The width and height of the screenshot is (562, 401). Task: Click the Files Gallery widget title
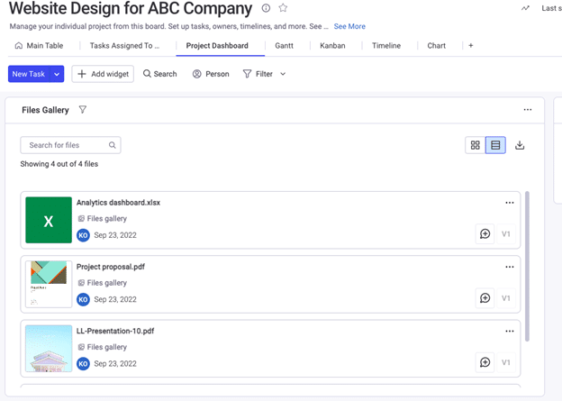(45, 110)
